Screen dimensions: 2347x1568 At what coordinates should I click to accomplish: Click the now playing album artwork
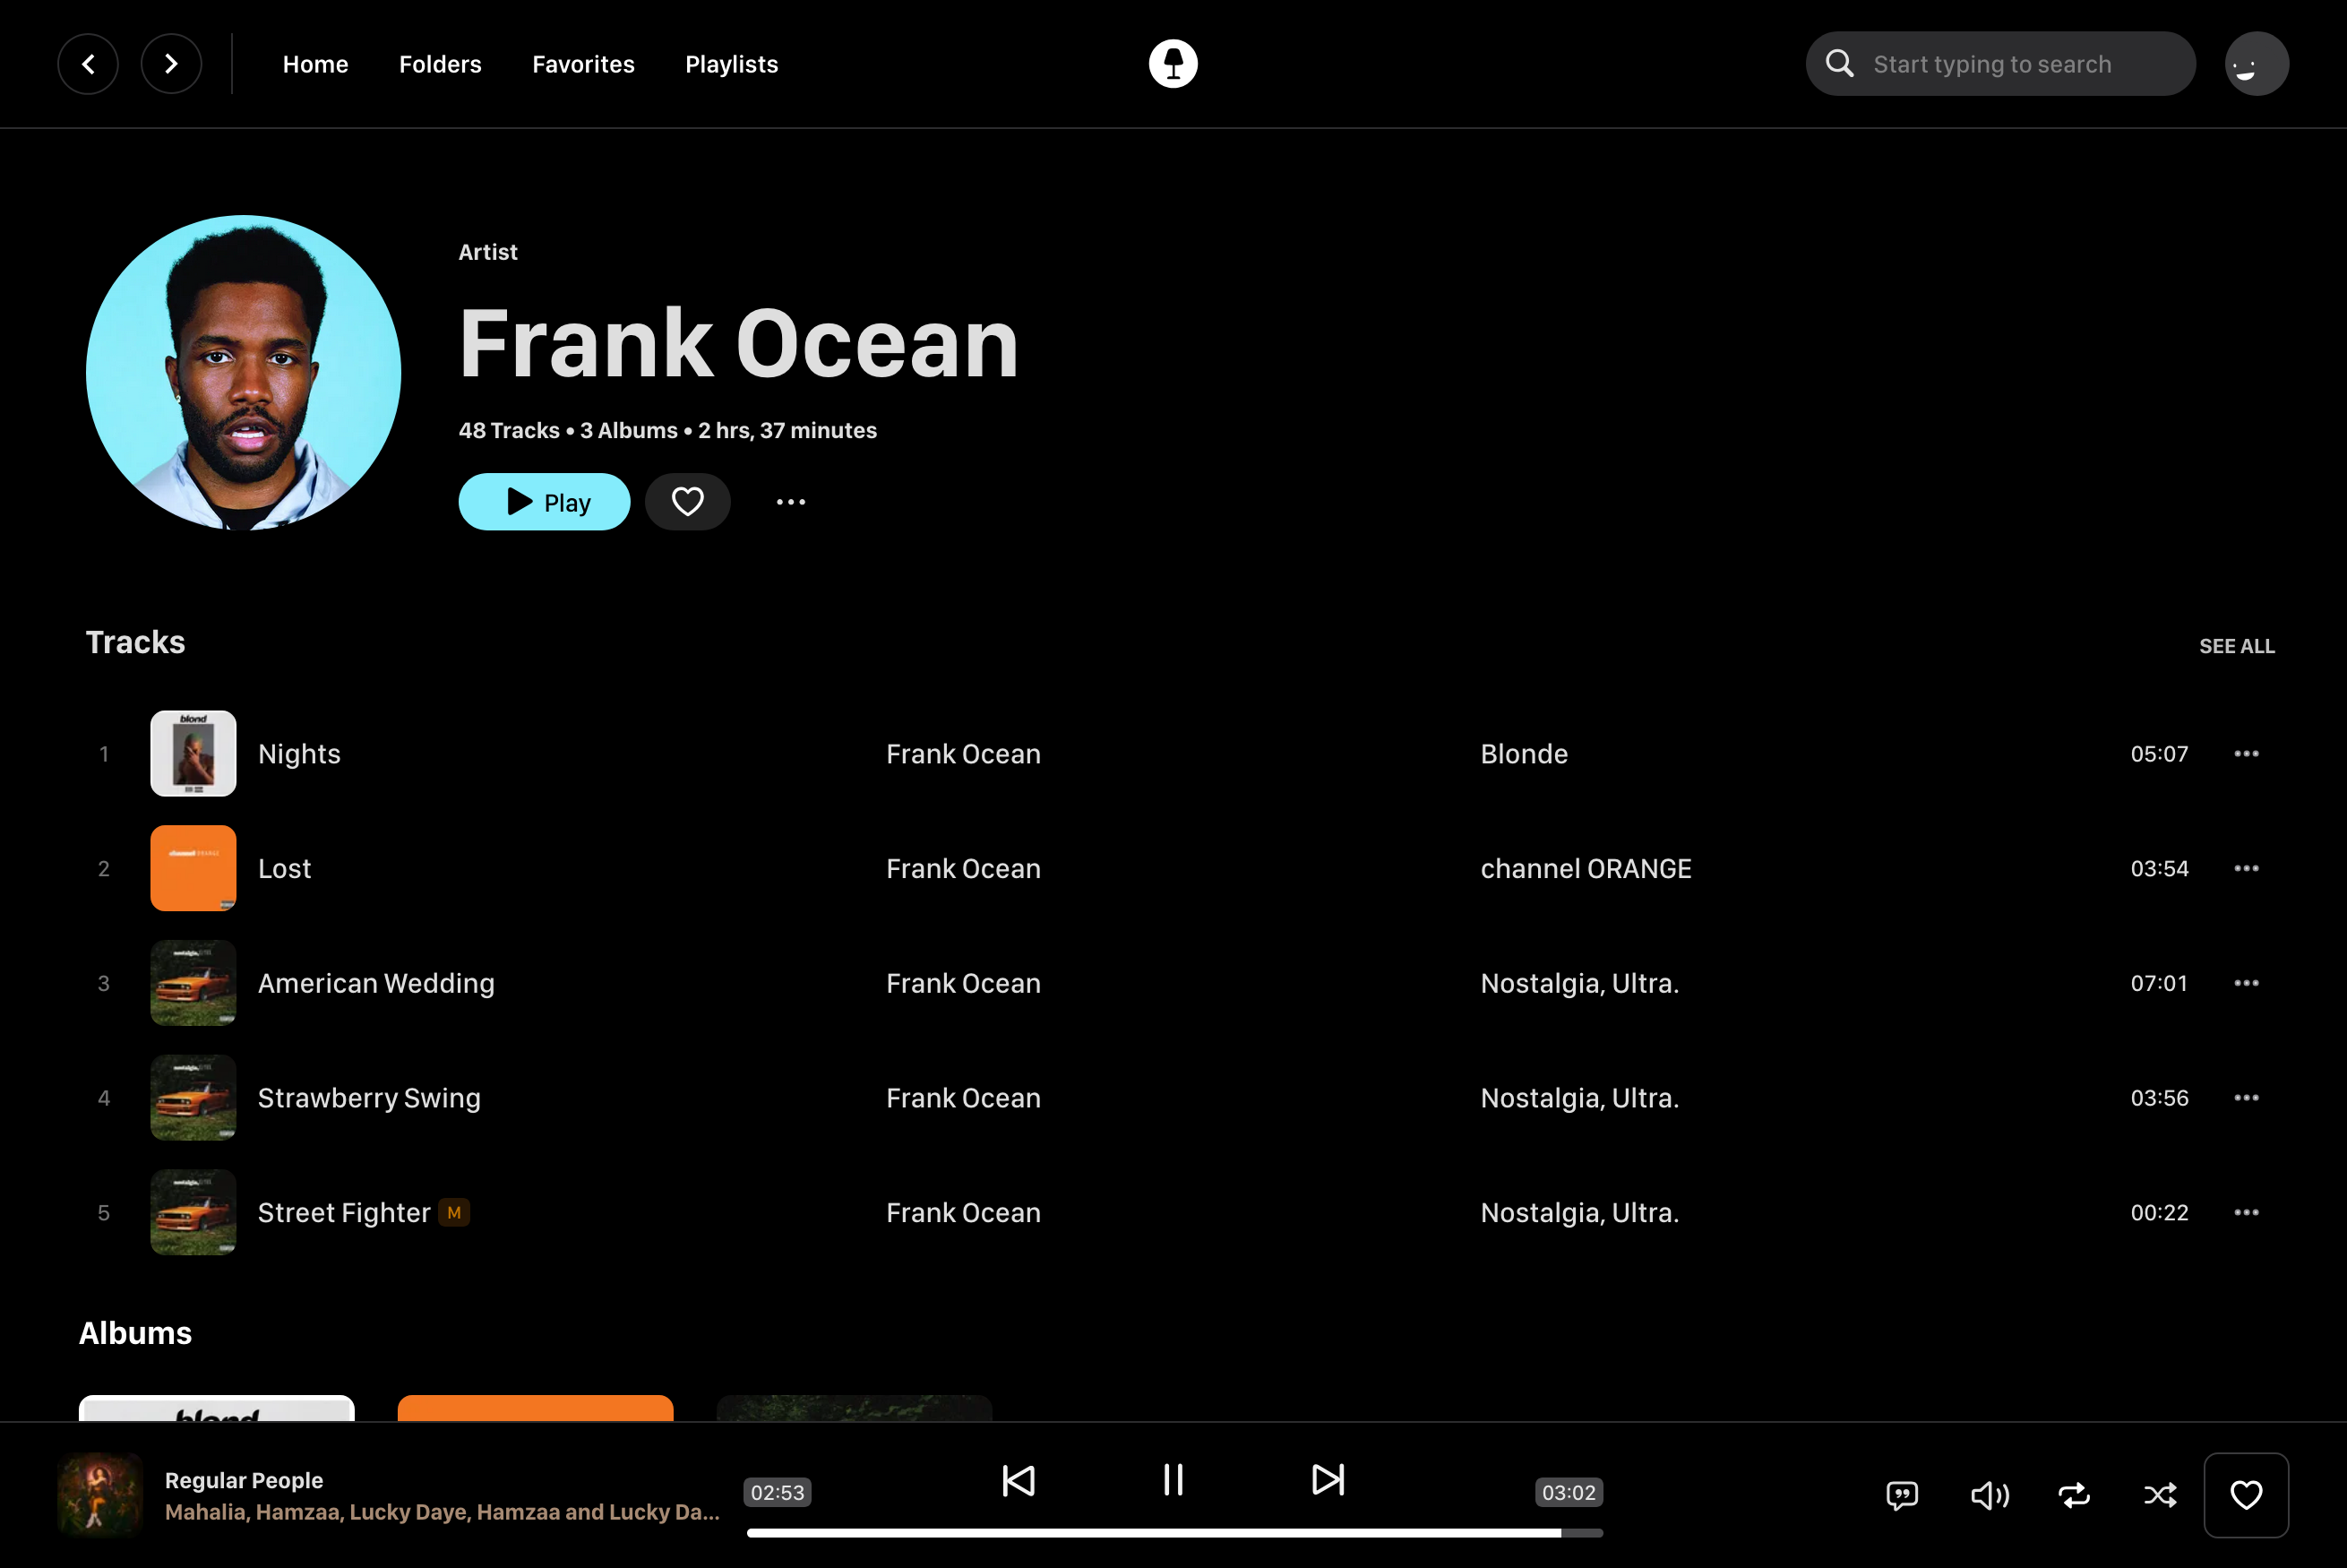click(100, 1495)
